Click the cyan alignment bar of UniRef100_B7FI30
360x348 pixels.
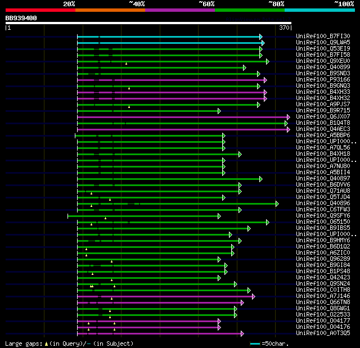pos(168,37)
